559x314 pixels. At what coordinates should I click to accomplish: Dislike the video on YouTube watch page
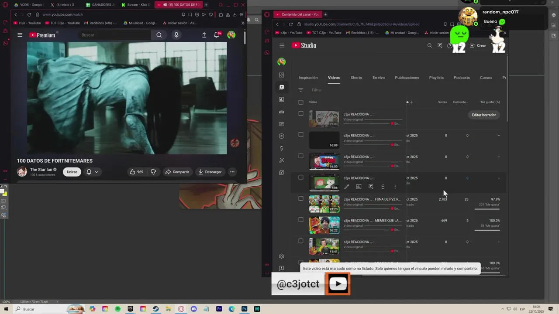153,172
